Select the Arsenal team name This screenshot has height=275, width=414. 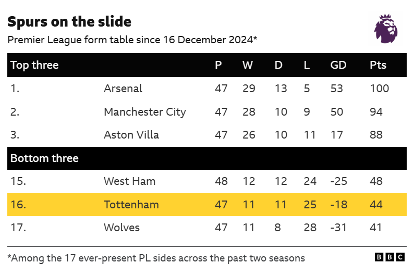123,89
